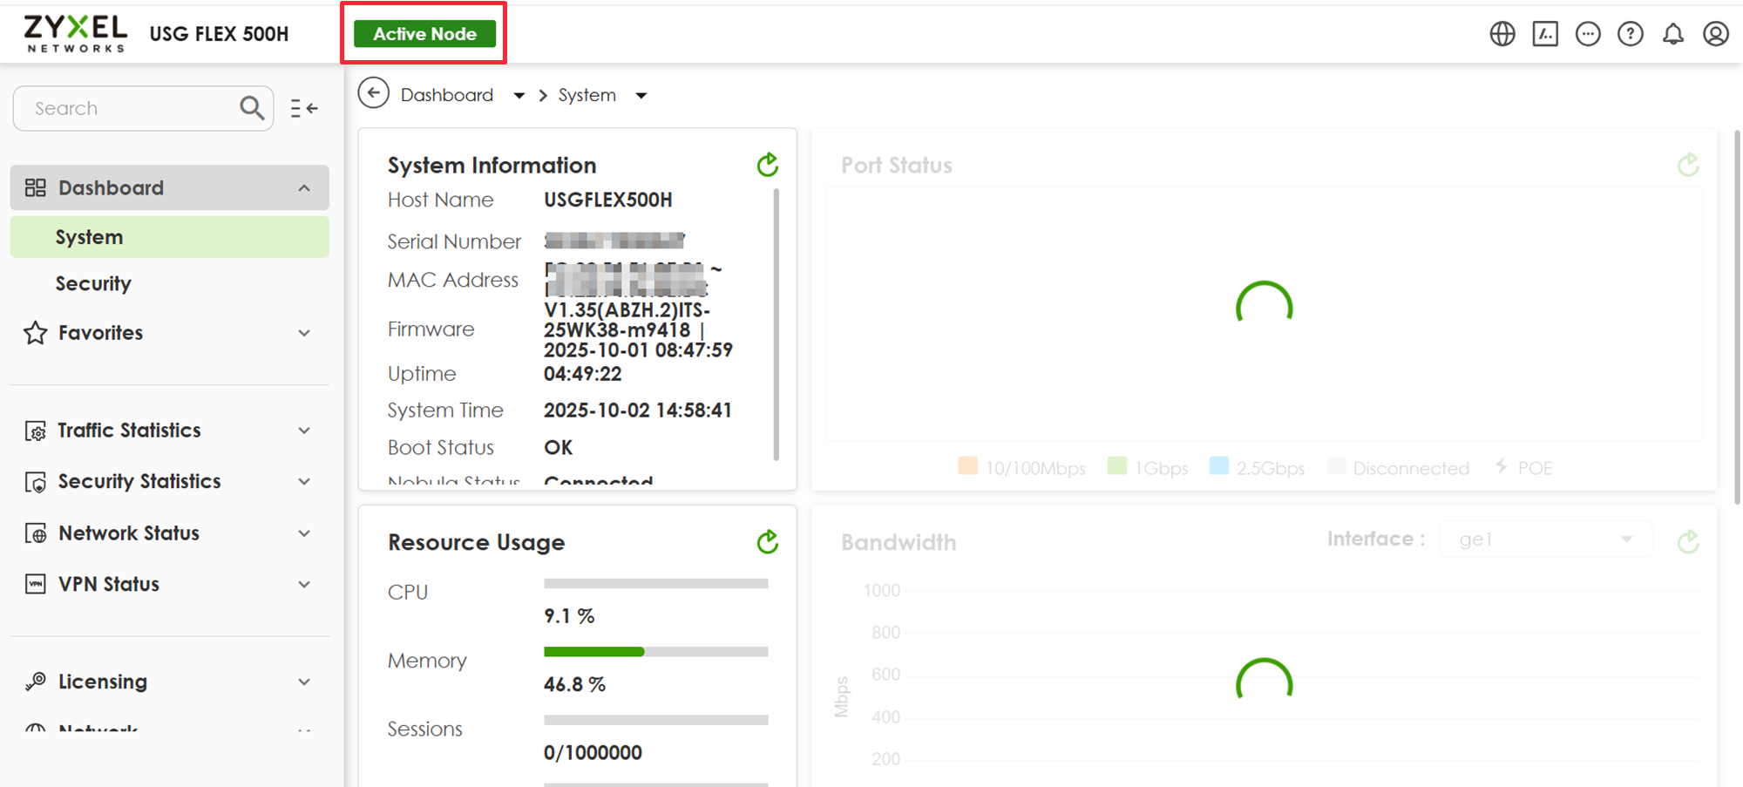Click the main page vertical scrollbar
Viewport: 1743px width, 787px height.
(x=1737, y=317)
